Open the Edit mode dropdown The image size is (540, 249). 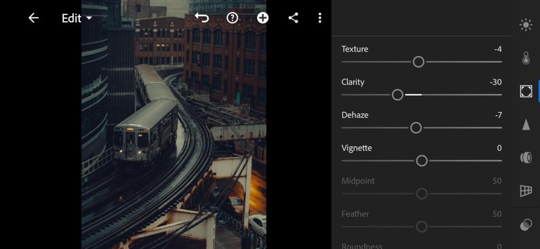pyautogui.click(x=77, y=18)
